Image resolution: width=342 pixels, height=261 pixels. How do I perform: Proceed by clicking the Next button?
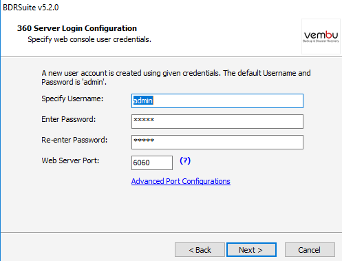point(251,250)
